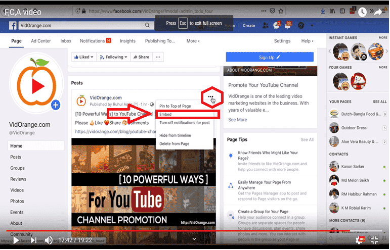The width and height of the screenshot is (390, 250).
Task: Click the Watch later clock icon
Action: (x=362, y=12)
